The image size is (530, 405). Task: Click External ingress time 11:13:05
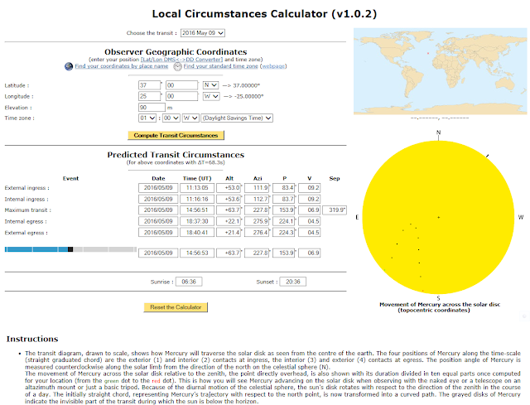(197, 188)
